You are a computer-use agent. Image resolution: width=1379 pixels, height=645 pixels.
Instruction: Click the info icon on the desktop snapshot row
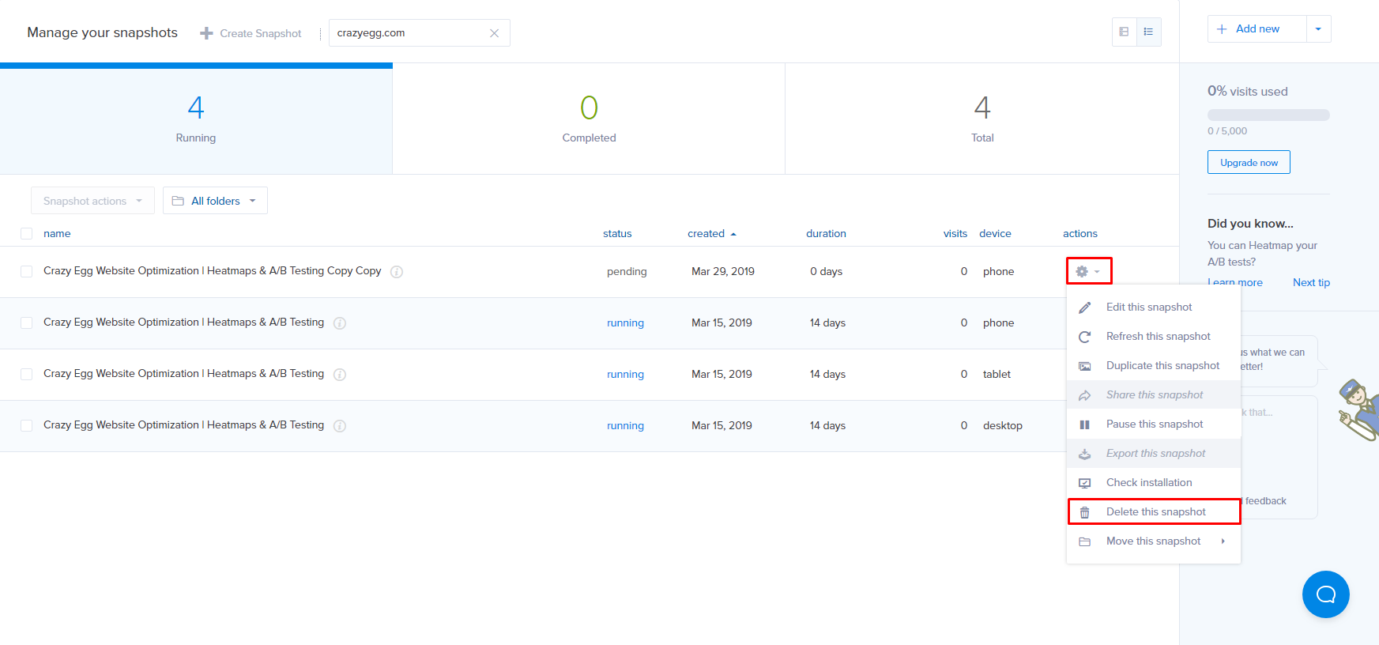coord(340,426)
